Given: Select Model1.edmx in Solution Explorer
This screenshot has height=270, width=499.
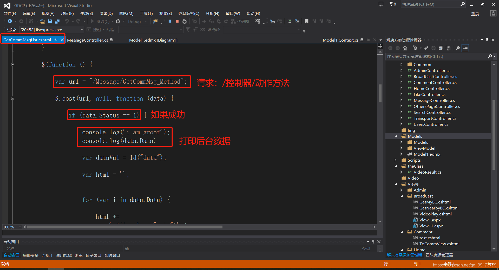Looking at the screenshot, I should point(427,154).
